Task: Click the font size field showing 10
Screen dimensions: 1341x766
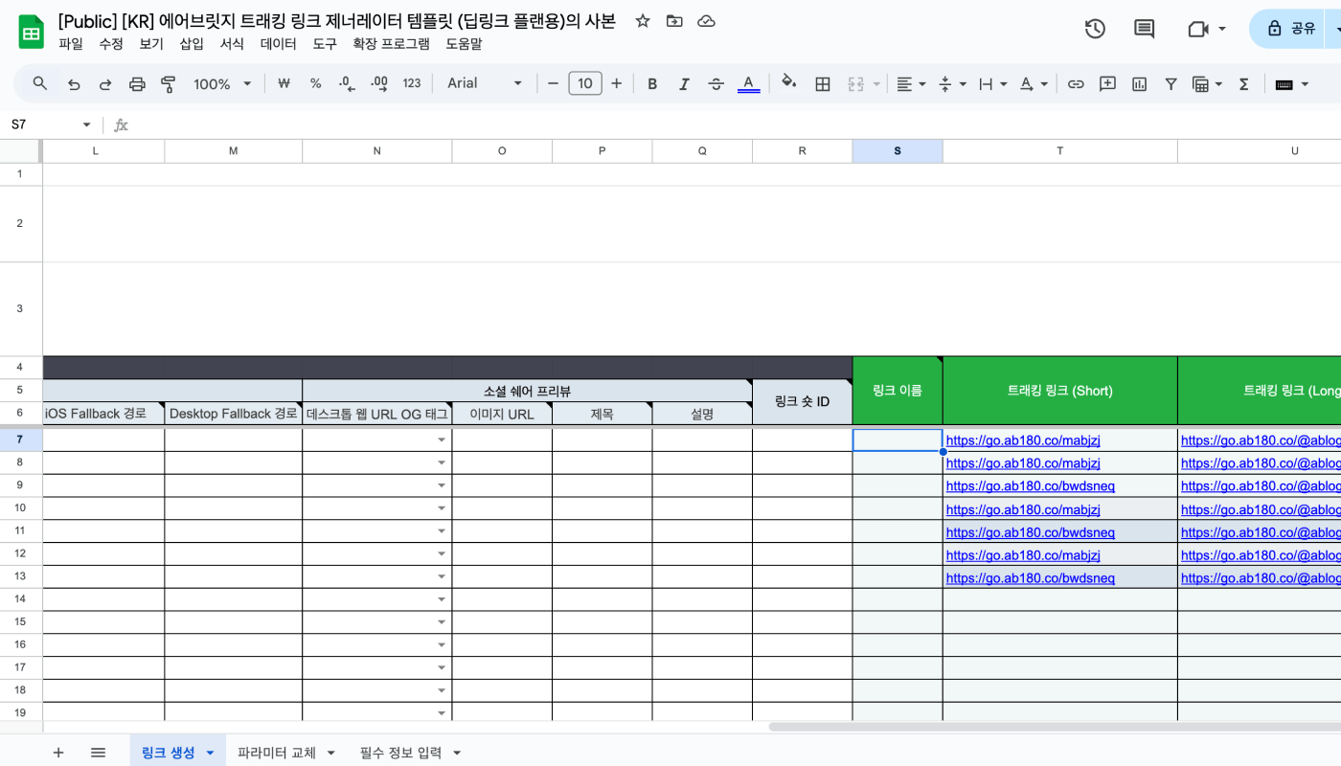Action: point(584,83)
